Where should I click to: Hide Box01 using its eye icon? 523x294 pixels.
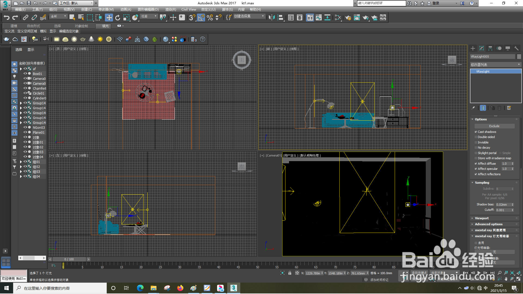(x=25, y=74)
